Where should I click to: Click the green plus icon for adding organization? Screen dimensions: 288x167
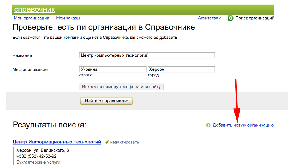point(208,125)
